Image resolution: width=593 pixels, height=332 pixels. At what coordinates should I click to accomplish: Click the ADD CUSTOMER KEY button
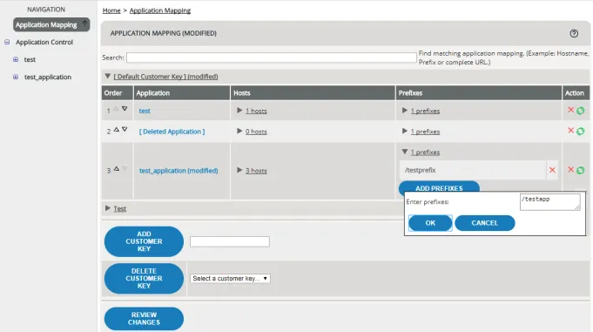coord(144,241)
